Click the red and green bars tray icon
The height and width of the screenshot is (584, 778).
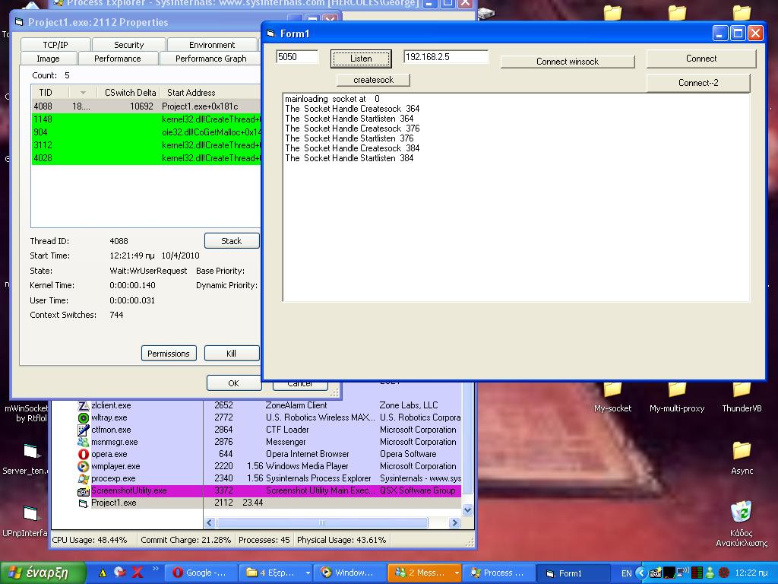[697, 573]
